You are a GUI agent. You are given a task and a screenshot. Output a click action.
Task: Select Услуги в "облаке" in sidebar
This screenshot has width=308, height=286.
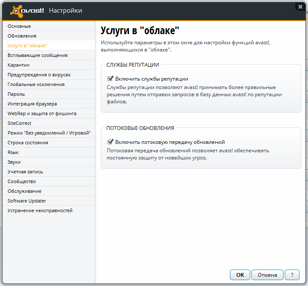(49, 46)
